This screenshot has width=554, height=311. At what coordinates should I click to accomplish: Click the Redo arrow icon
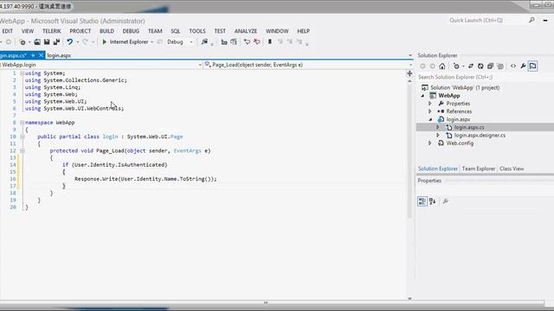[x=85, y=42]
